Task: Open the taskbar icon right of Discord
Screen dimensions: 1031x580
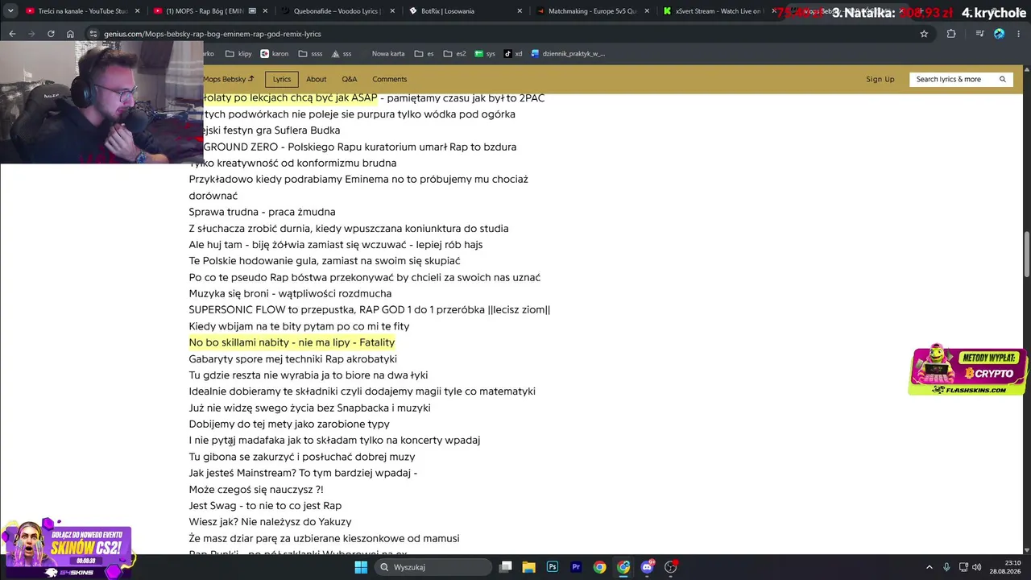Action: pyautogui.click(x=671, y=567)
